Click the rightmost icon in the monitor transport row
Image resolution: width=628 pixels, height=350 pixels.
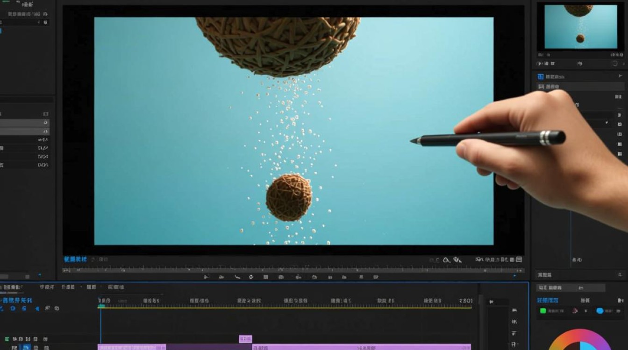tap(376, 277)
